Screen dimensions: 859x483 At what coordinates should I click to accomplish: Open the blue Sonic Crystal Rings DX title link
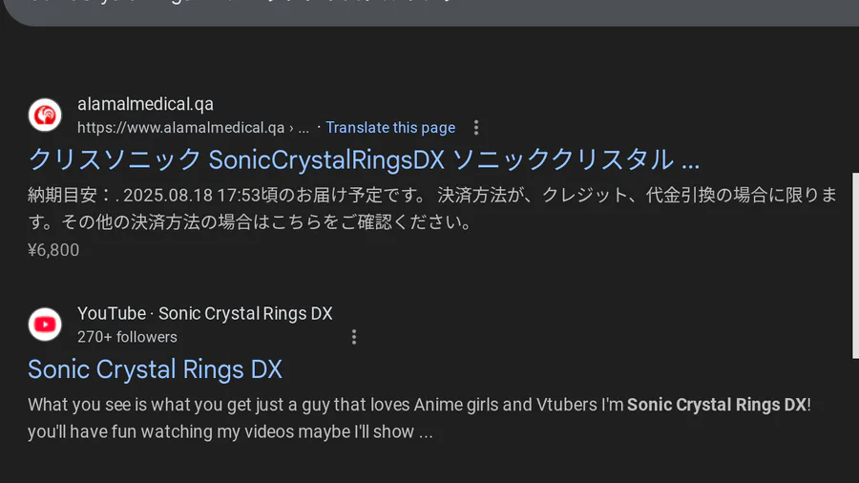[155, 369]
